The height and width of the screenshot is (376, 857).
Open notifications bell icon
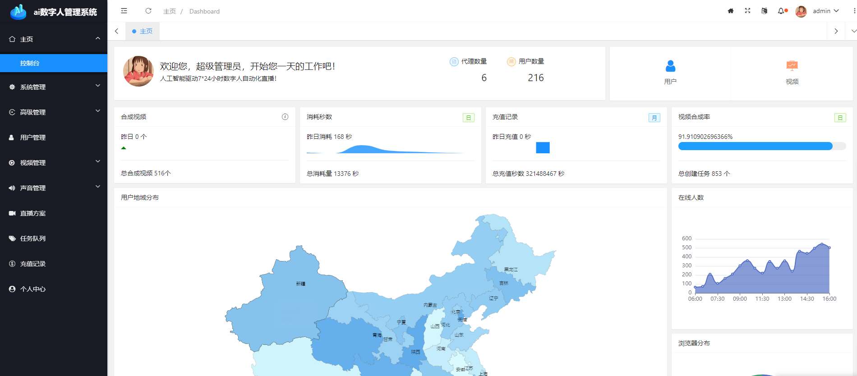(781, 11)
